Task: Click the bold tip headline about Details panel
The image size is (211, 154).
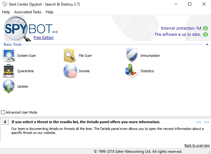Action: point(86,122)
